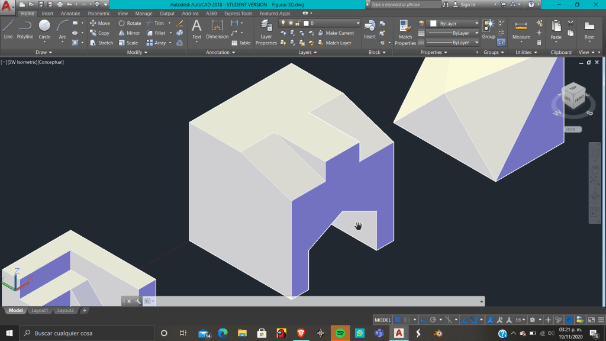Click the Insert block icon
Screen dimensions: 606x341
[x=370, y=29]
